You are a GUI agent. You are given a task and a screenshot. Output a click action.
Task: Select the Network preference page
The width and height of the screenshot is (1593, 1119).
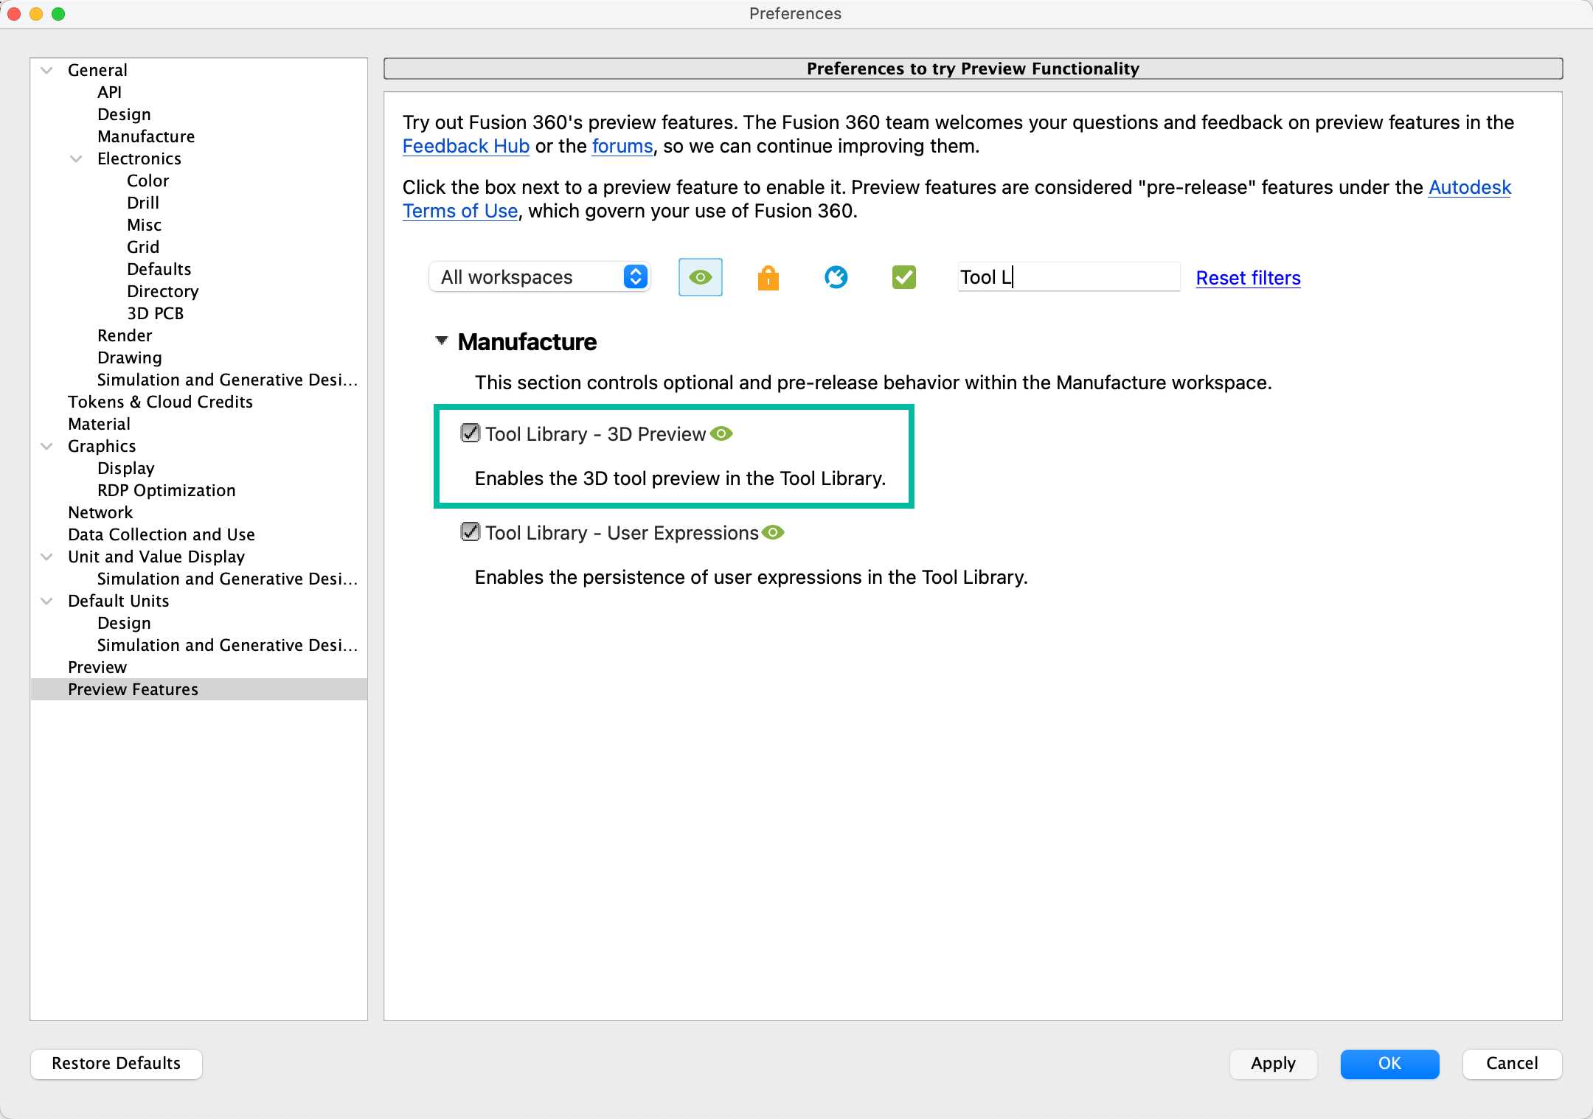(x=100, y=512)
